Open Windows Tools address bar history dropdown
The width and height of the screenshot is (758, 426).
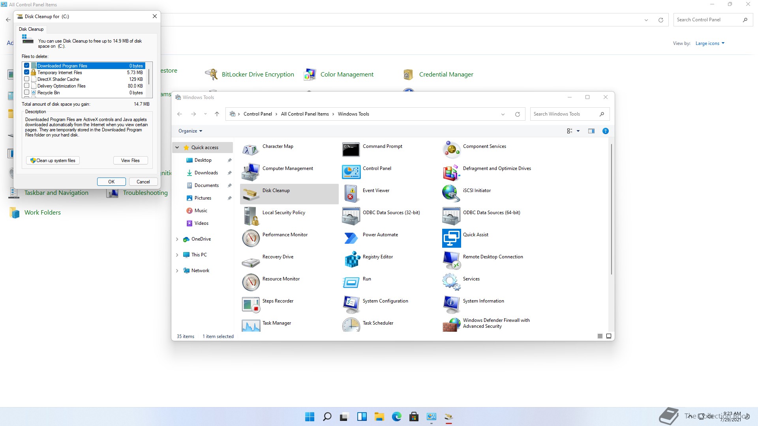coord(503,114)
